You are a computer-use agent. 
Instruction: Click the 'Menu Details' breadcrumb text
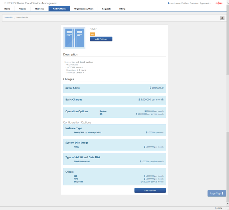click(x=22, y=17)
